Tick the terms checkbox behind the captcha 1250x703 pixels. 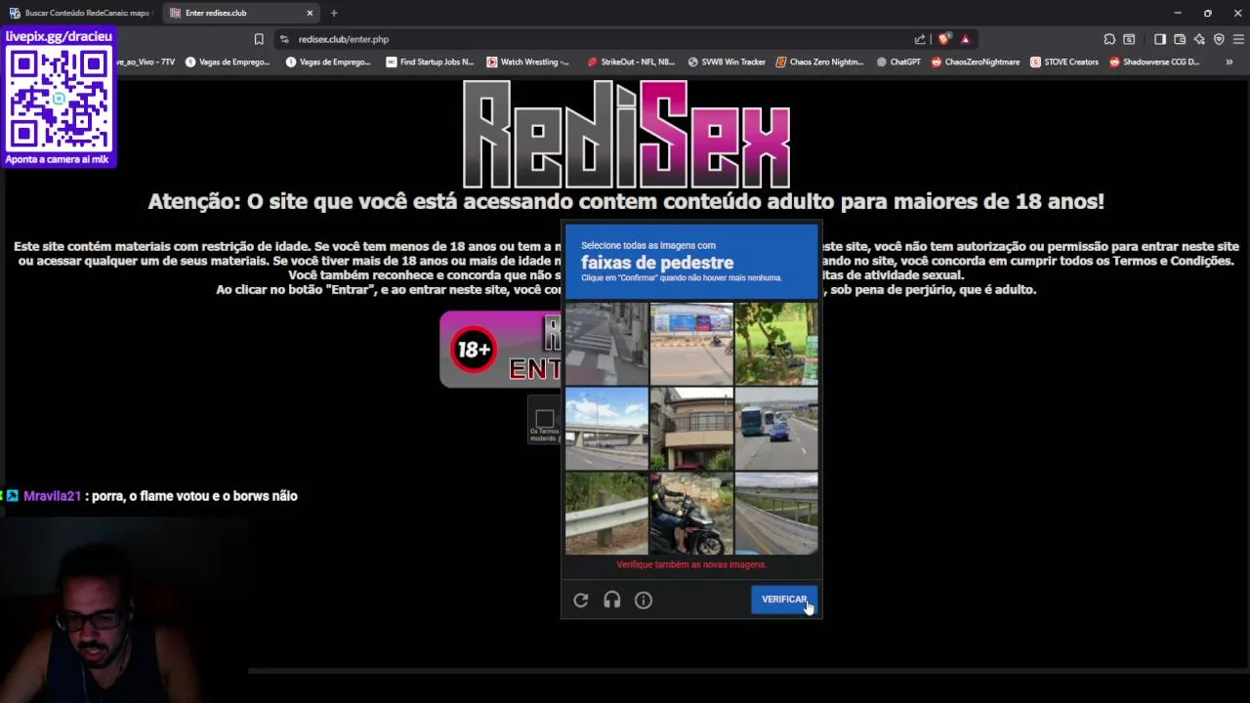[544, 418]
